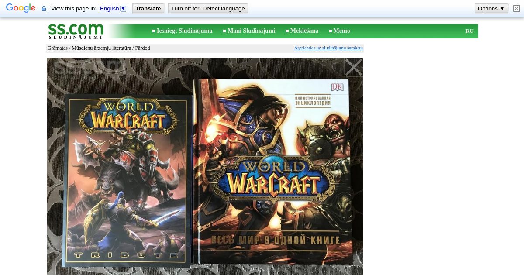Open Memo menu item
The image size is (524, 275).
[341, 31]
